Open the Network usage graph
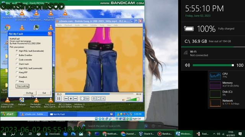Screen dimensions: 245x137 [215, 103]
